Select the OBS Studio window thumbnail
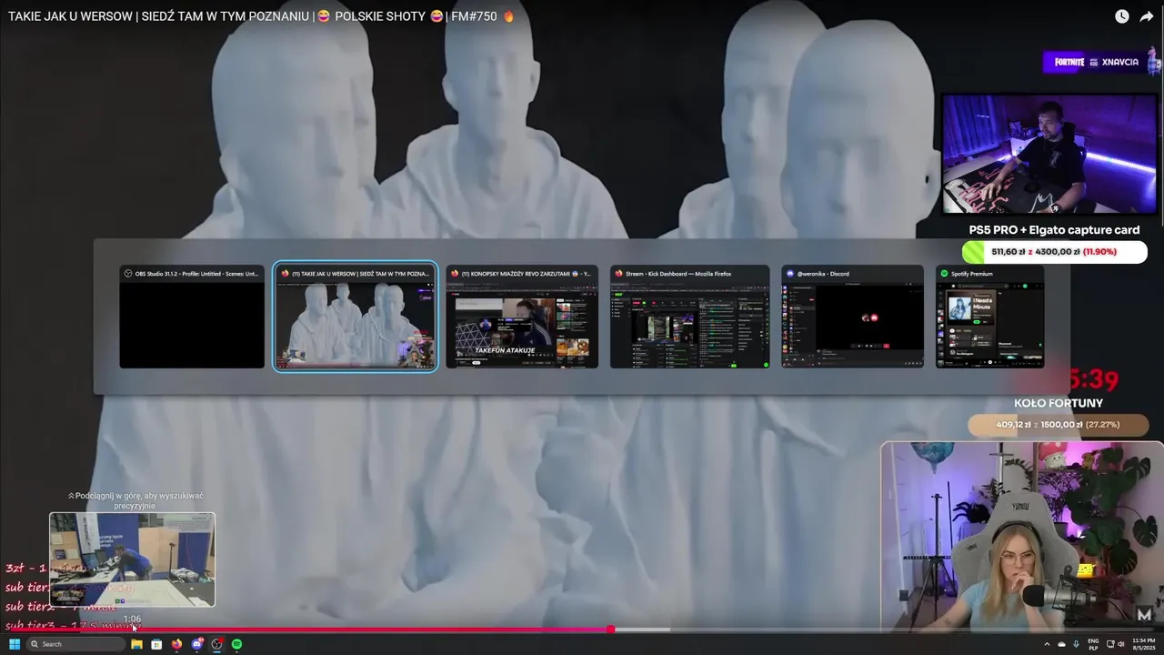Image resolution: width=1164 pixels, height=655 pixels. (192, 317)
